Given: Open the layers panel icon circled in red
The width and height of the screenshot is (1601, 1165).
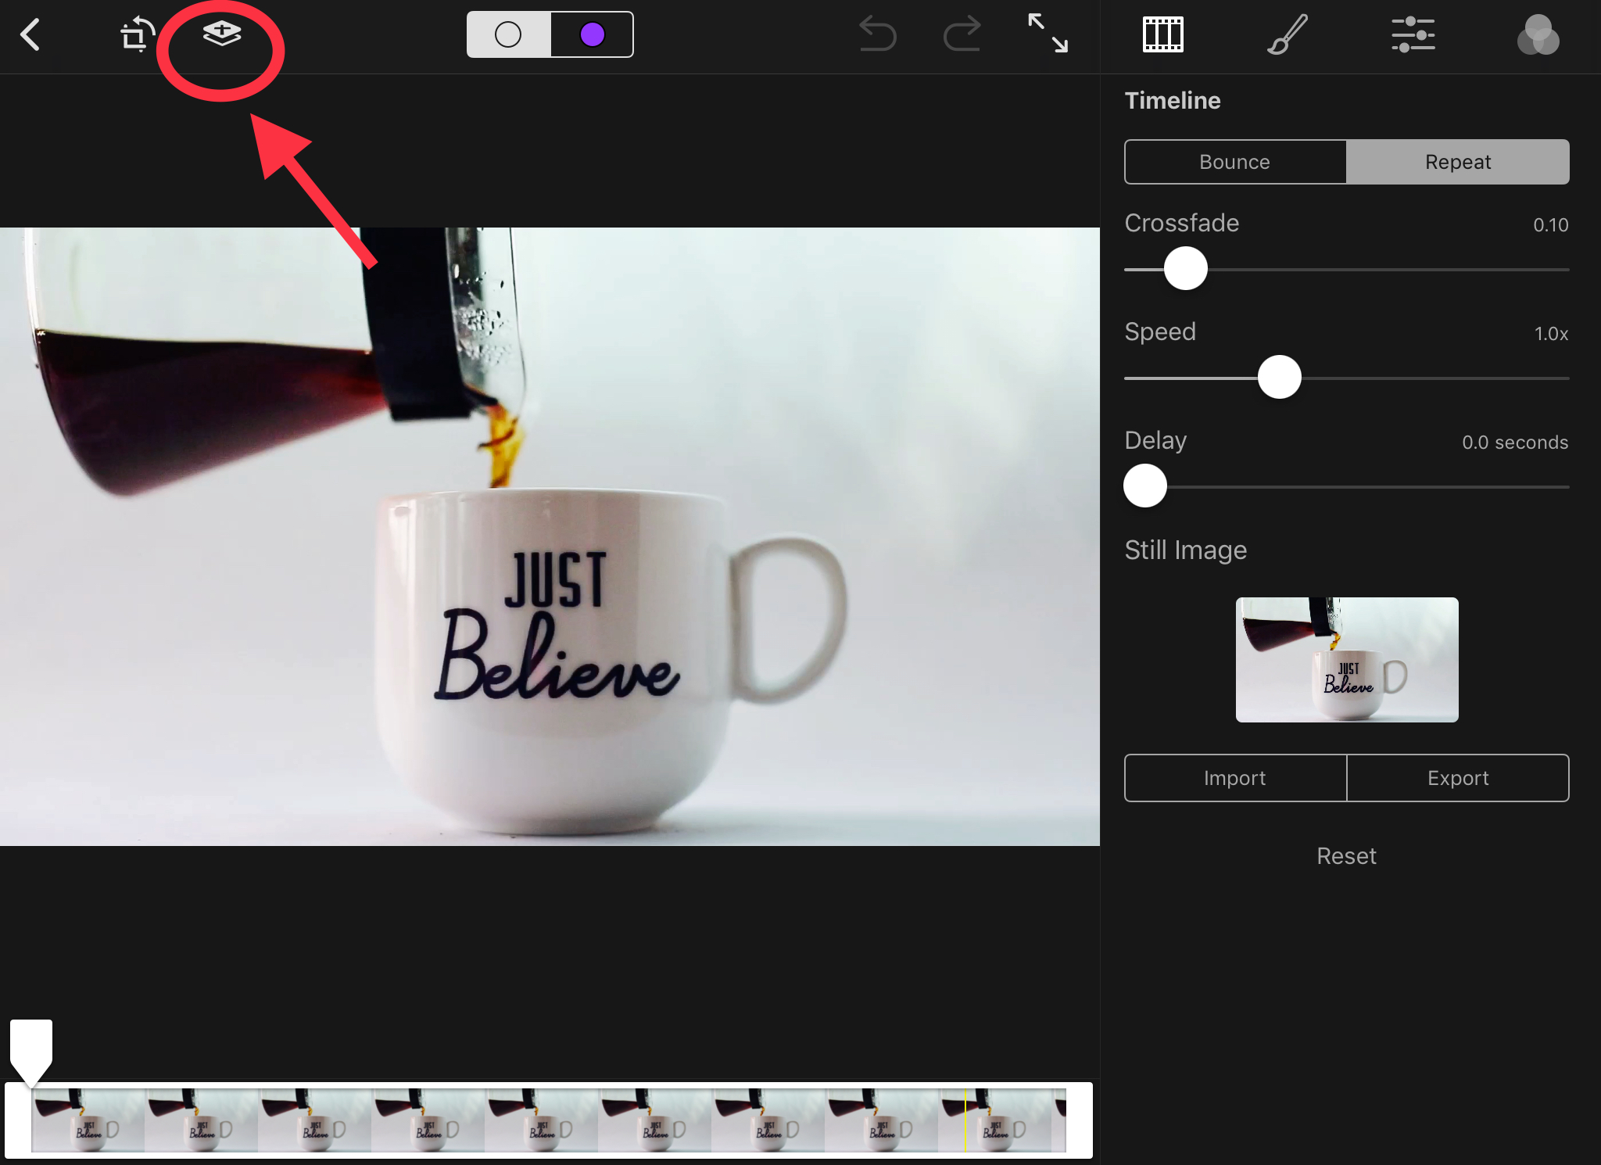Looking at the screenshot, I should [221, 34].
